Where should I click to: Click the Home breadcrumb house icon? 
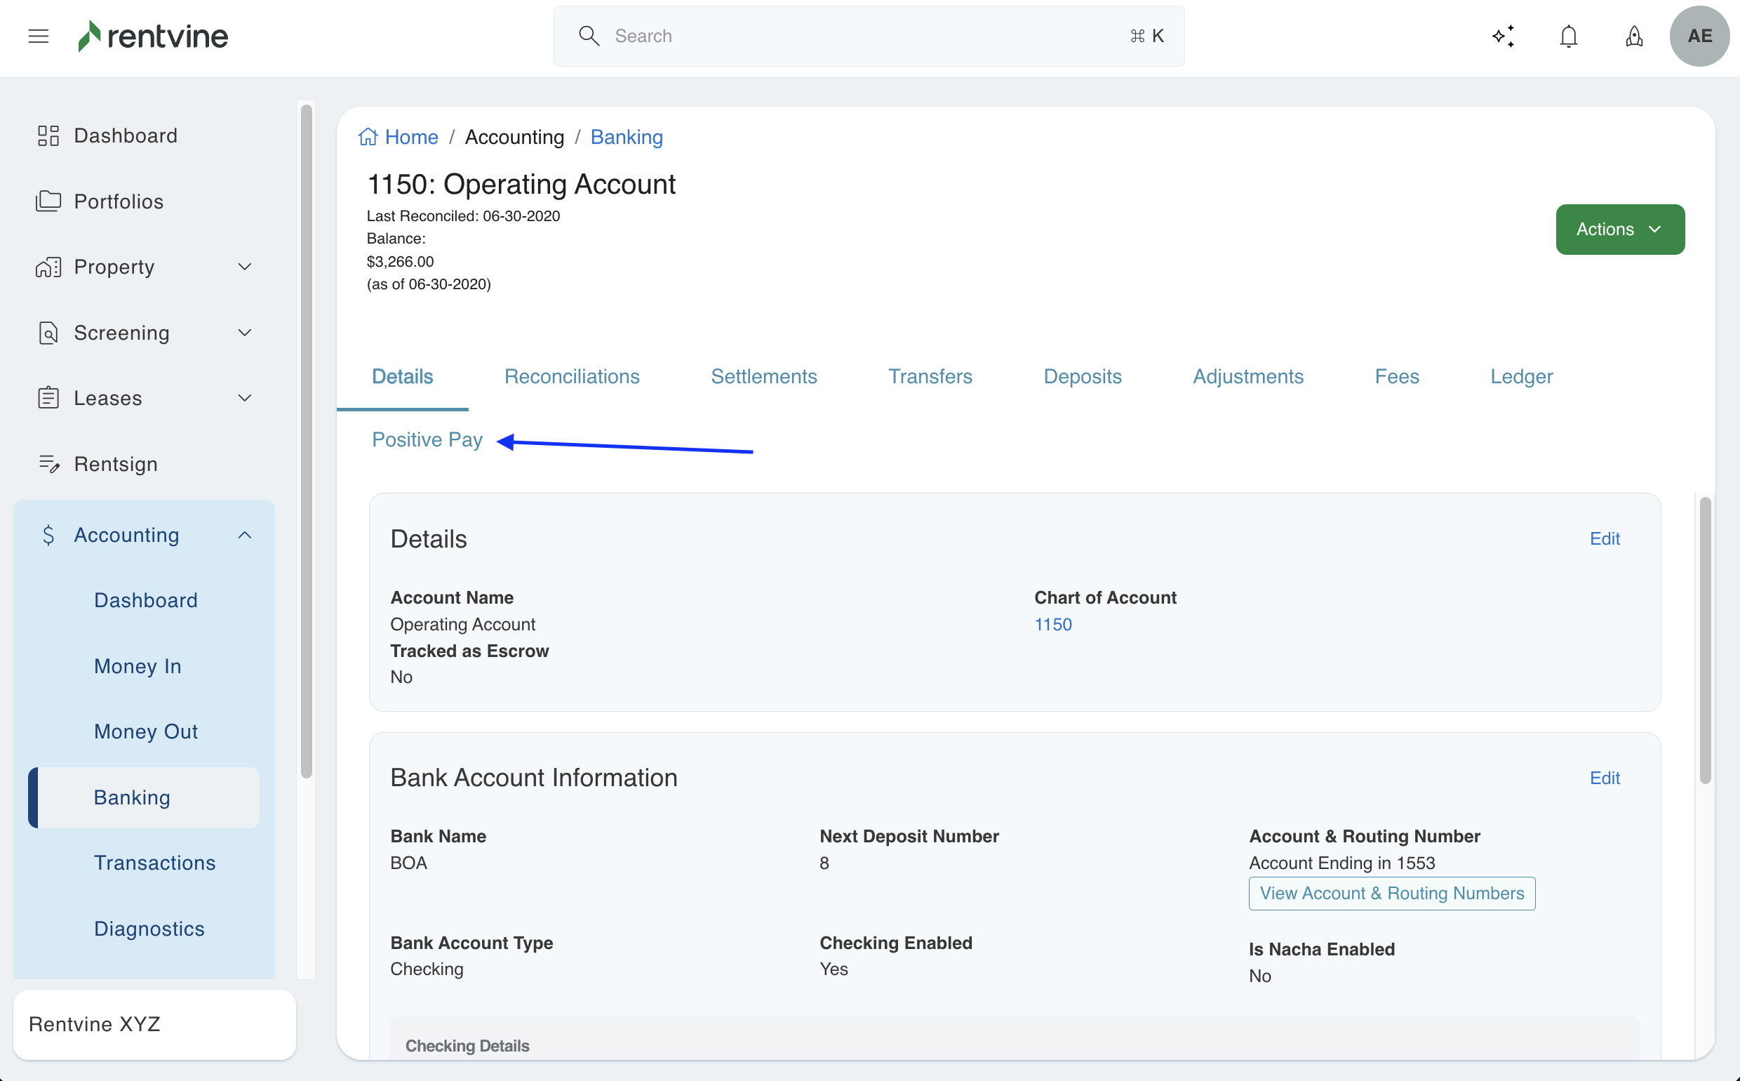(x=368, y=137)
